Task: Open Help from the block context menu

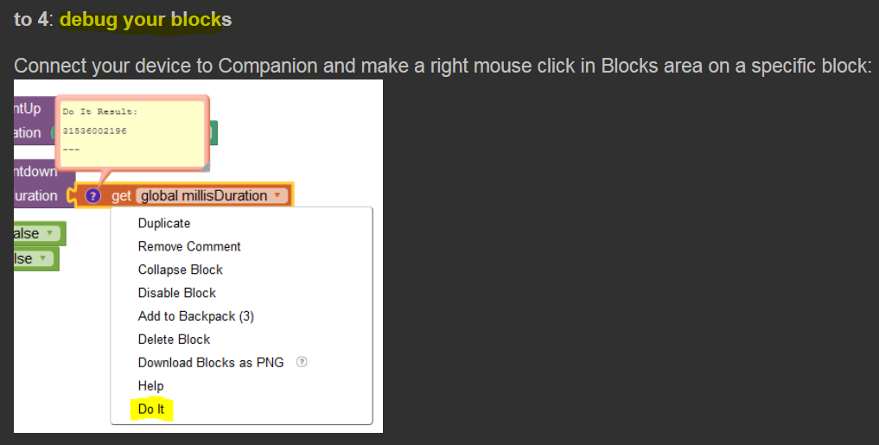Action: coord(150,386)
